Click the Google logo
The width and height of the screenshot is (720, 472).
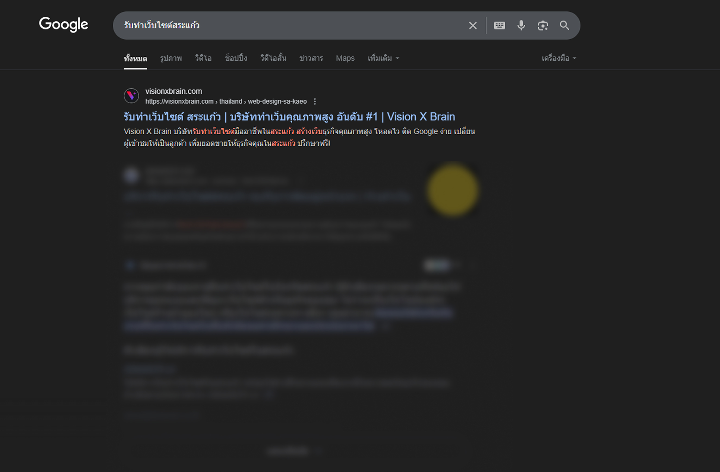64,24
